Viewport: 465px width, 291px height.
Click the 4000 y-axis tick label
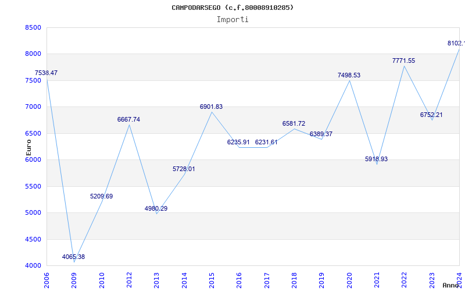pos(33,266)
